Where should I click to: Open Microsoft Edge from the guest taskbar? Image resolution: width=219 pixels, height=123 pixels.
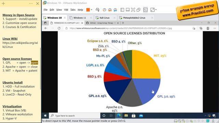click(x=119, y=115)
